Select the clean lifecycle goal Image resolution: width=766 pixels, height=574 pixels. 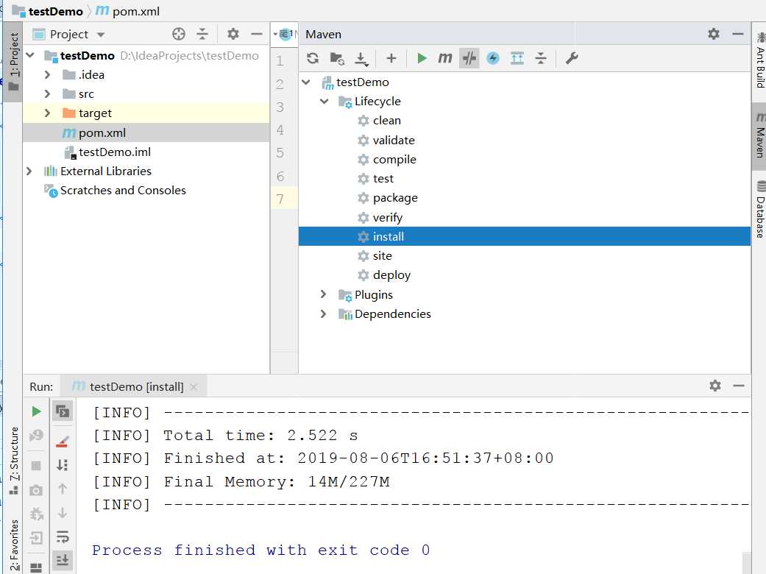point(379,121)
